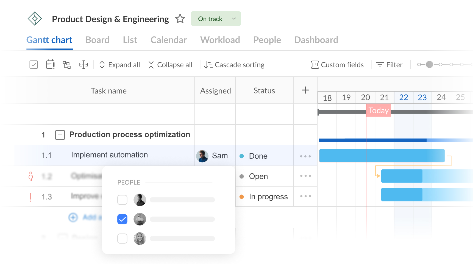
Task: Click the Expand all button
Action: click(119, 65)
